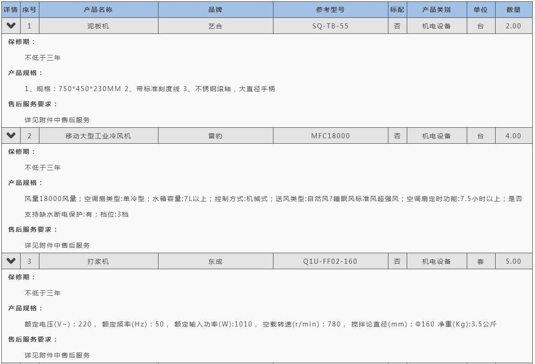Click the 标配 column header
The image size is (535, 364).
tap(397, 10)
